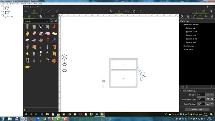Pick the red chair object thumbnail
Screen dimensions: 215x121
pyautogui.click(x=47, y=40)
